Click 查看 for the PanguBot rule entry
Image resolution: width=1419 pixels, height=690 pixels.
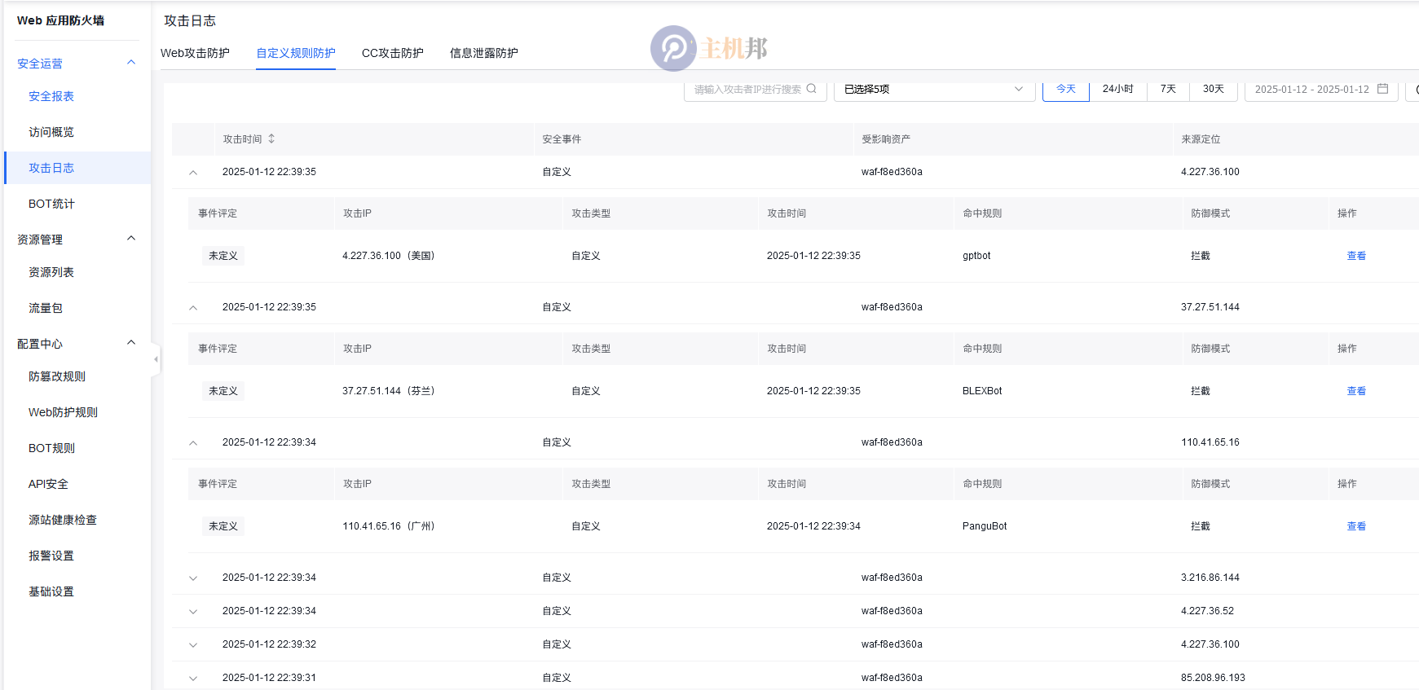[x=1356, y=526]
